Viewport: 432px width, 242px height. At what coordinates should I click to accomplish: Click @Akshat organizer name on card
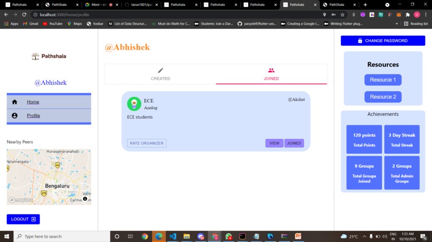click(296, 99)
